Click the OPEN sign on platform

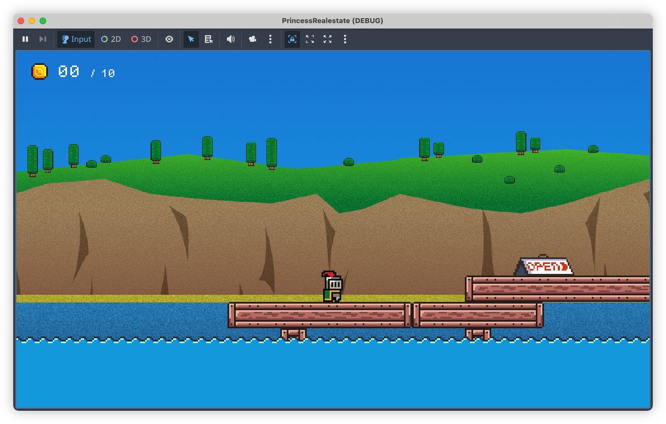[x=543, y=266]
